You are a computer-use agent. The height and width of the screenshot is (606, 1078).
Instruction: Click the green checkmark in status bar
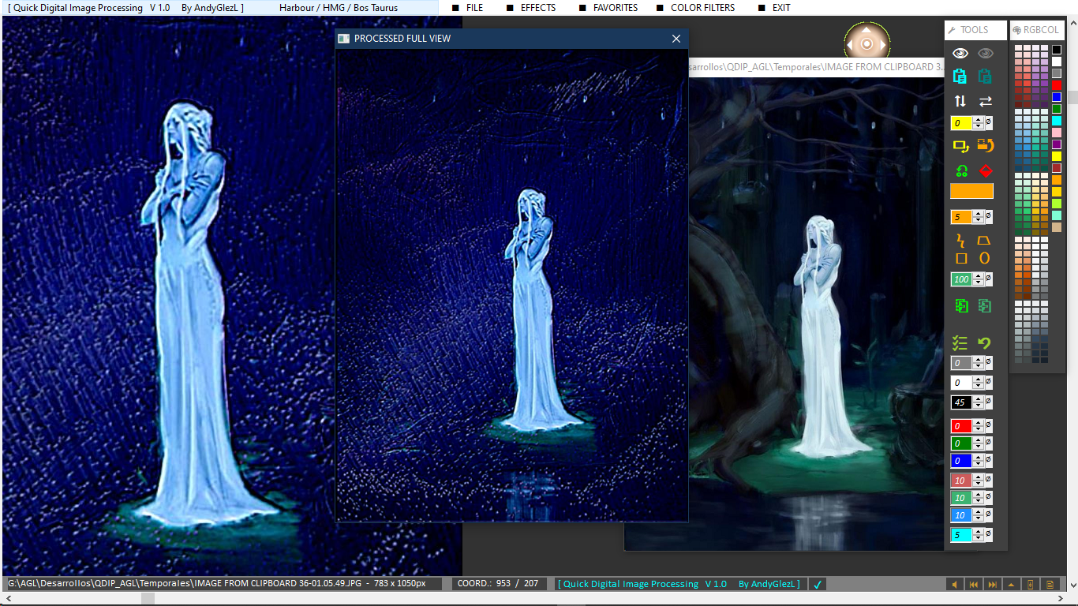click(x=818, y=585)
